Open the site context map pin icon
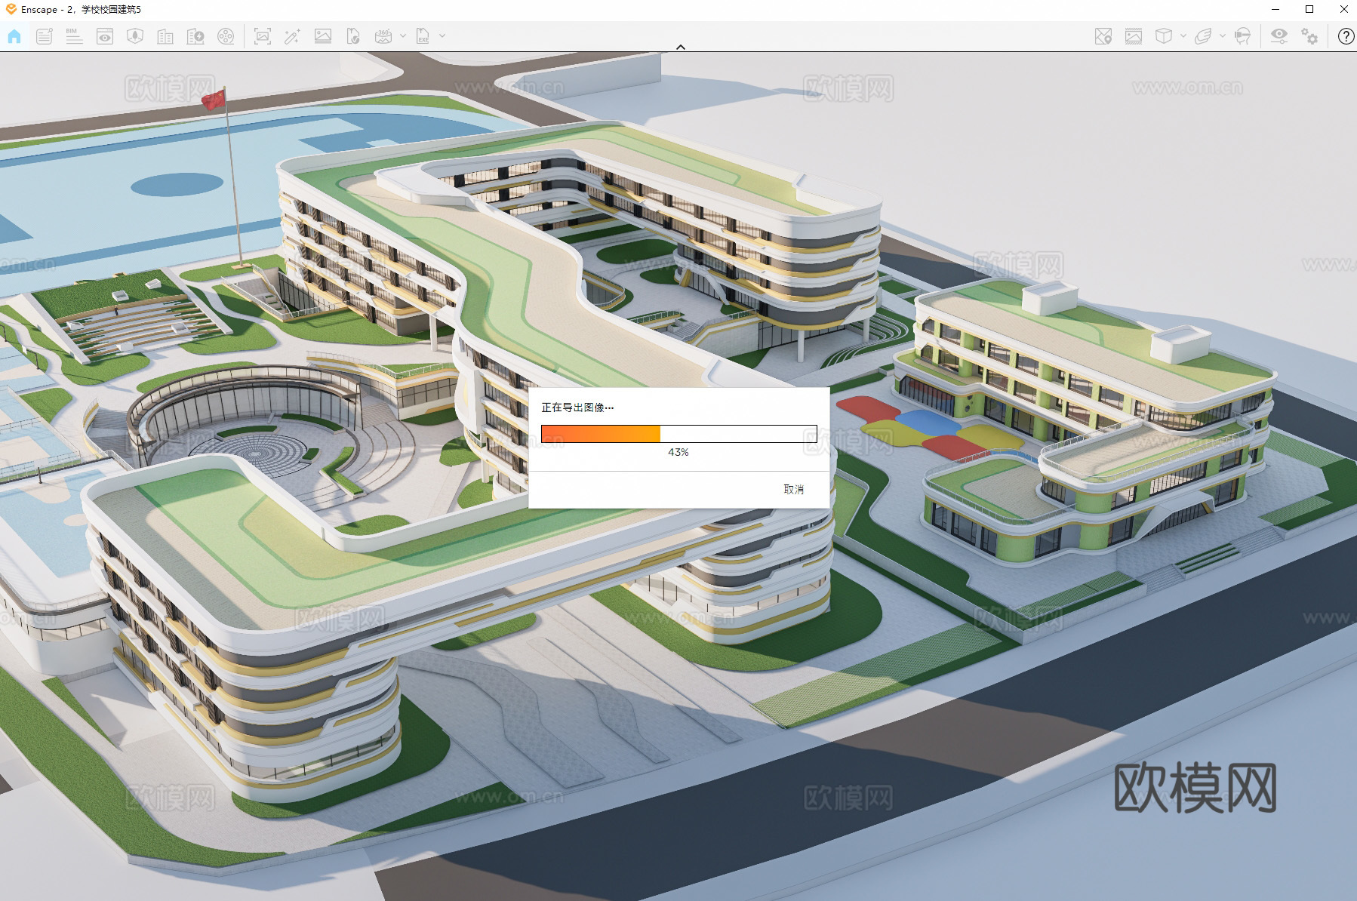This screenshot has height=901, width=1357. 1103,36
